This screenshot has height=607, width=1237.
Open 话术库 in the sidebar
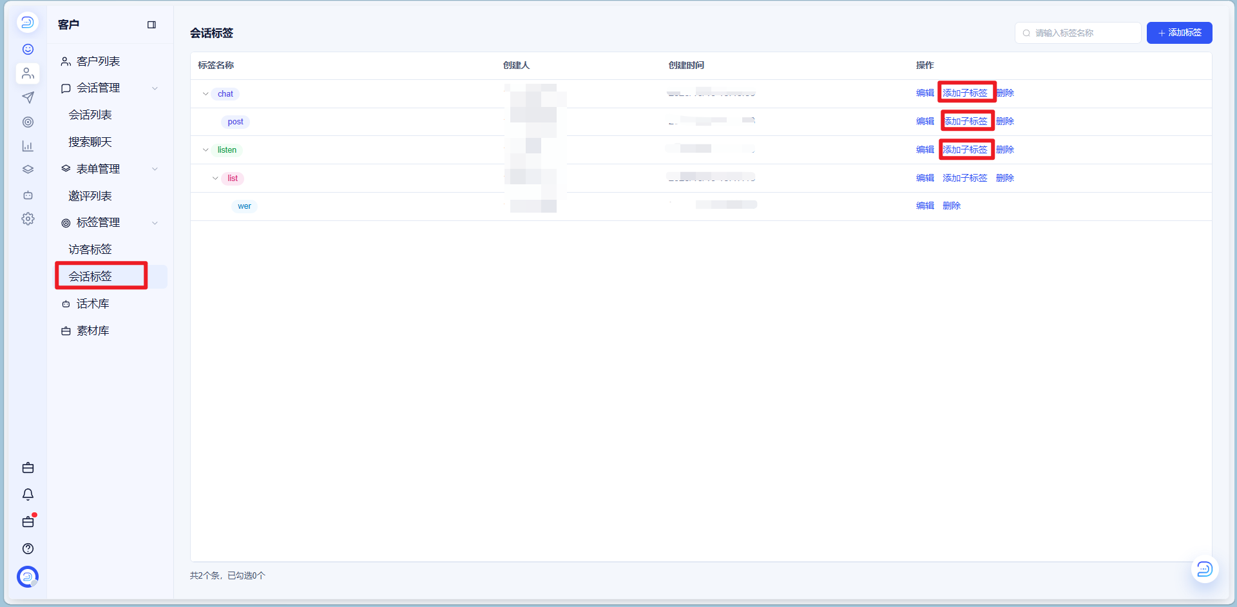point(93,303)
